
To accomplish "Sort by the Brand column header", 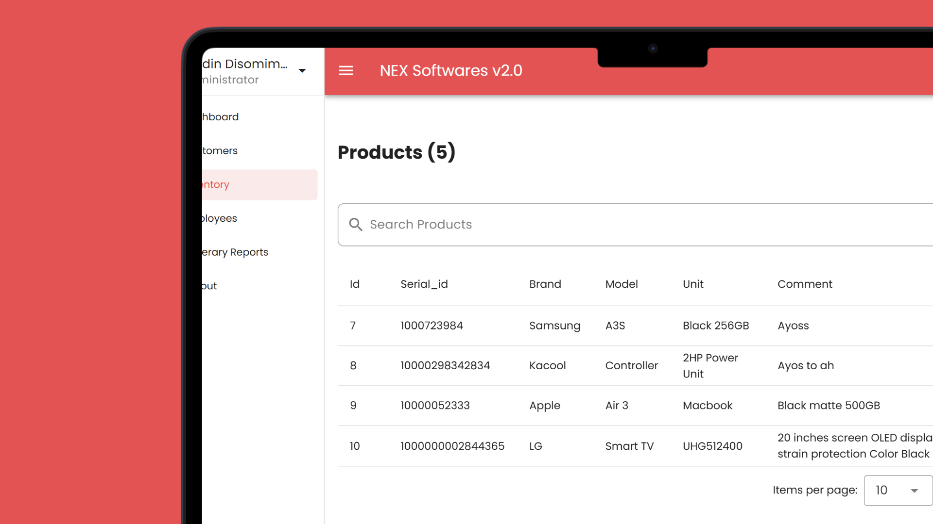I will (x=545, y=284).
